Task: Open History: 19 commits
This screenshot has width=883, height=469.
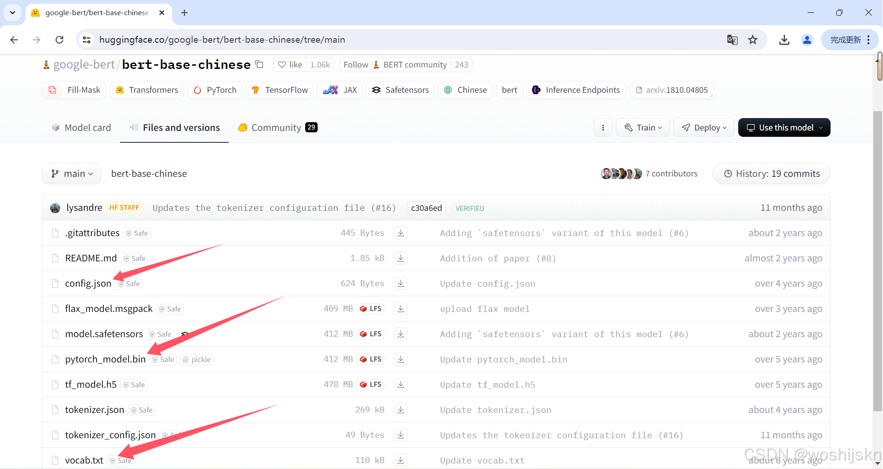Action: pyautogui.click(x=771, y=174)
